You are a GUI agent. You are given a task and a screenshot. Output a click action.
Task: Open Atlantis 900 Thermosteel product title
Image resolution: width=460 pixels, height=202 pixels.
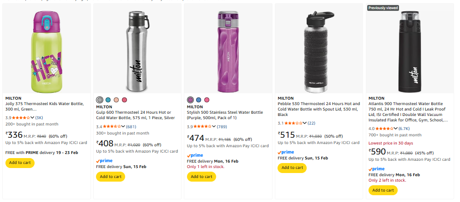[x=408, y=112]
